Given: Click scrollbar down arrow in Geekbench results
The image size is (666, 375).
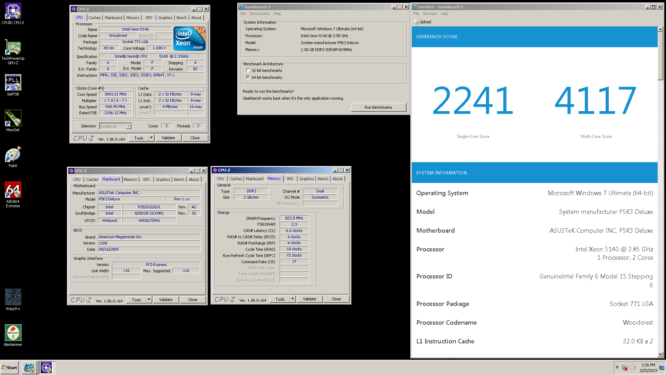Looking at the screenshot, I should pyautogui.click(x=660, y=355).
